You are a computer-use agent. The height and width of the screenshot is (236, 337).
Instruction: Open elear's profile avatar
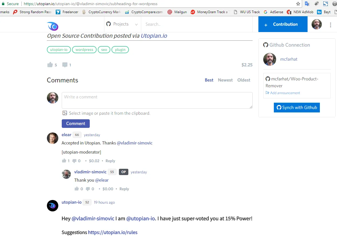click(52, 138)
